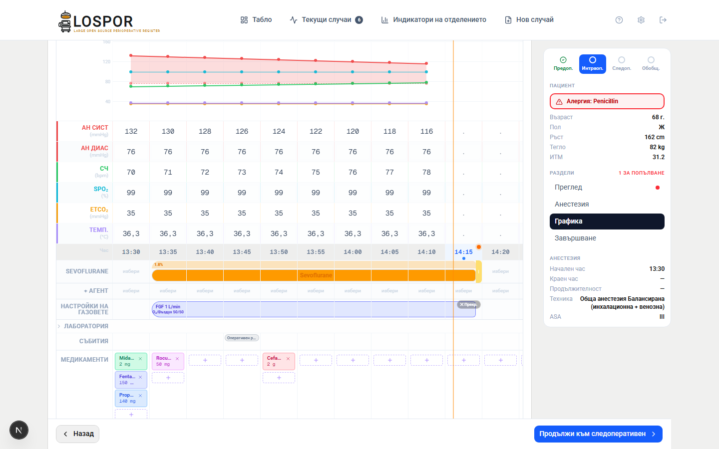This screenshot has height=449, width=719.
Task: Click the Назад button
Action: [x=78, y=434]
